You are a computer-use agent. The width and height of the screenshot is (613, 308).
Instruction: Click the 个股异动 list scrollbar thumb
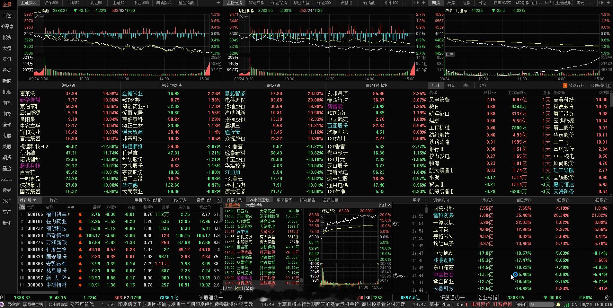click(301, 280)
